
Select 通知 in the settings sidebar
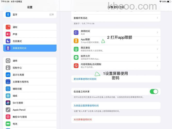(30, 27)
